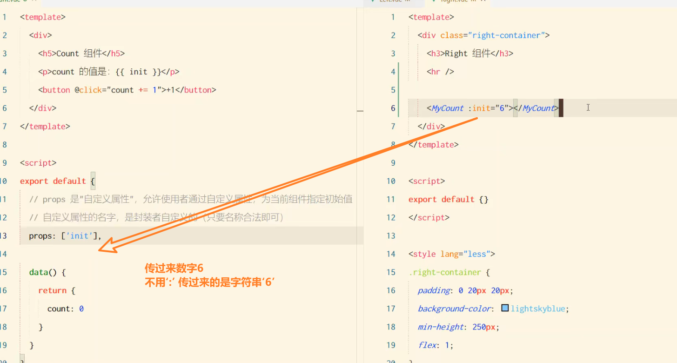The image size is (677, 363).
Task: Click the button @click="count += 1" line
Action: (x=127, y=90)
